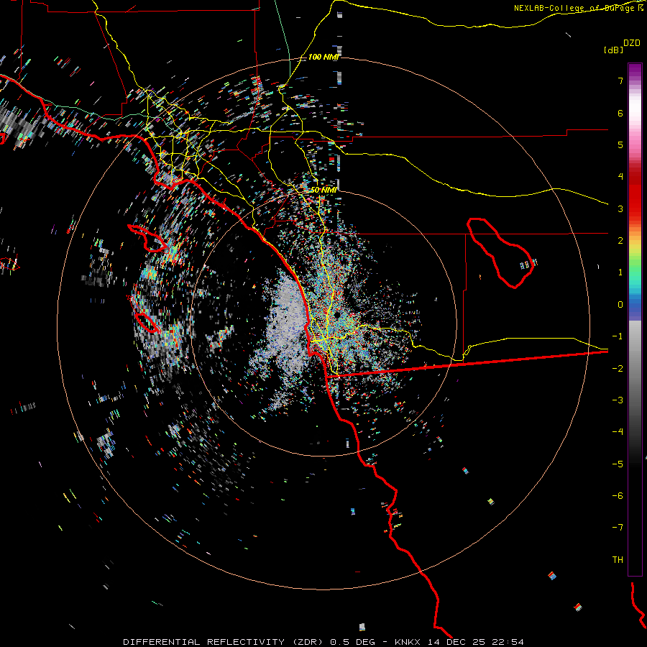Click the 4 dB value on color scale

[x=620, y=177]
